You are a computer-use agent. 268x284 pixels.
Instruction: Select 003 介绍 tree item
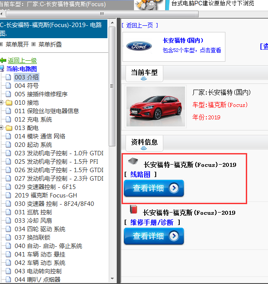click(27, 77)
